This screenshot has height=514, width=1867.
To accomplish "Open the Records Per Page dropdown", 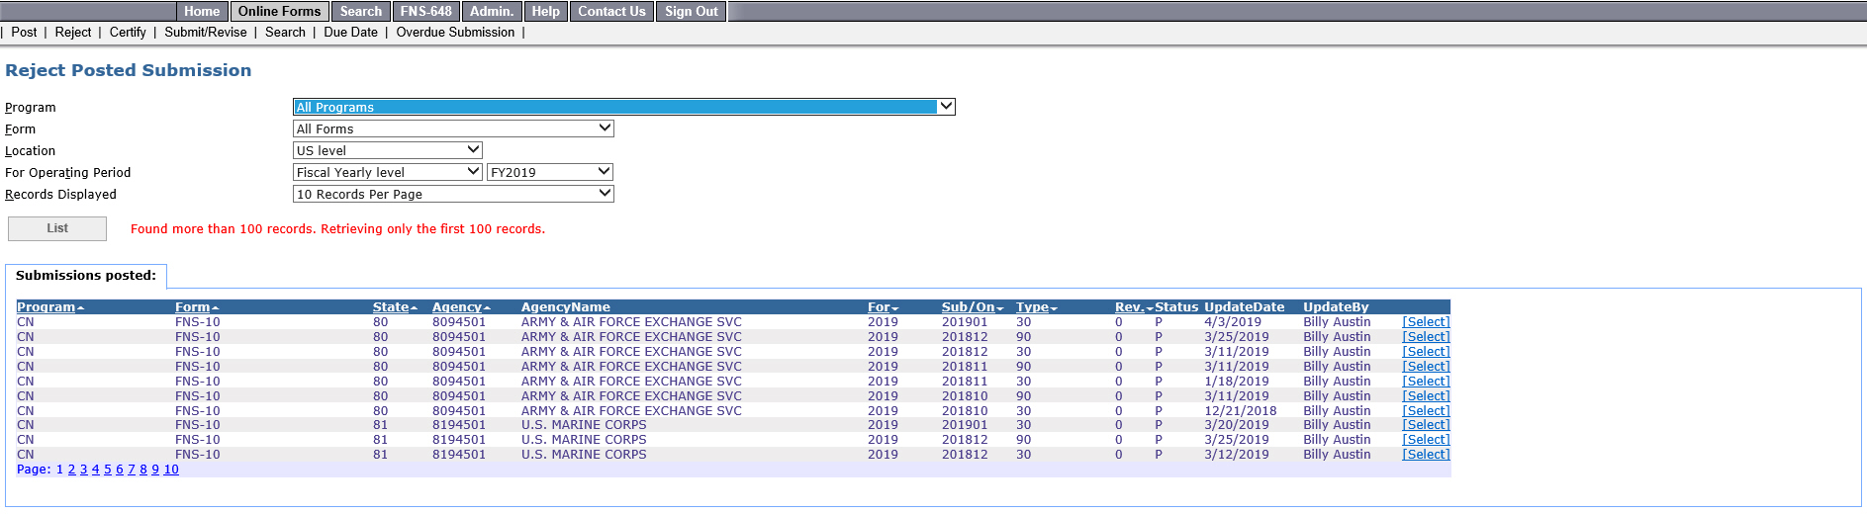I will [453, 194].
